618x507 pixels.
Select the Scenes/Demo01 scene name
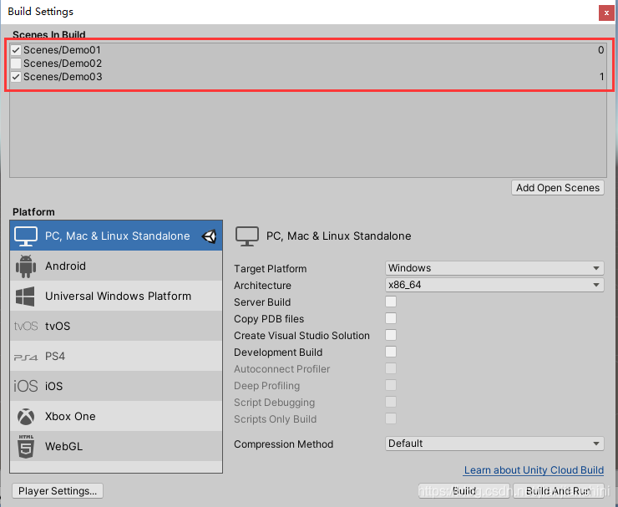pos(62,50)
